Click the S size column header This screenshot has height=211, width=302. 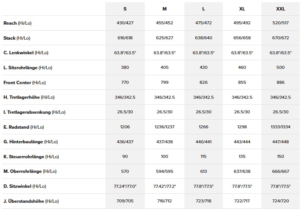[125, 9]
